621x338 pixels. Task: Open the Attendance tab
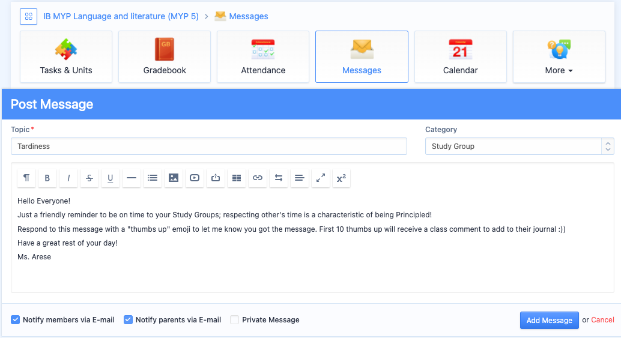[x=263, y=57]
